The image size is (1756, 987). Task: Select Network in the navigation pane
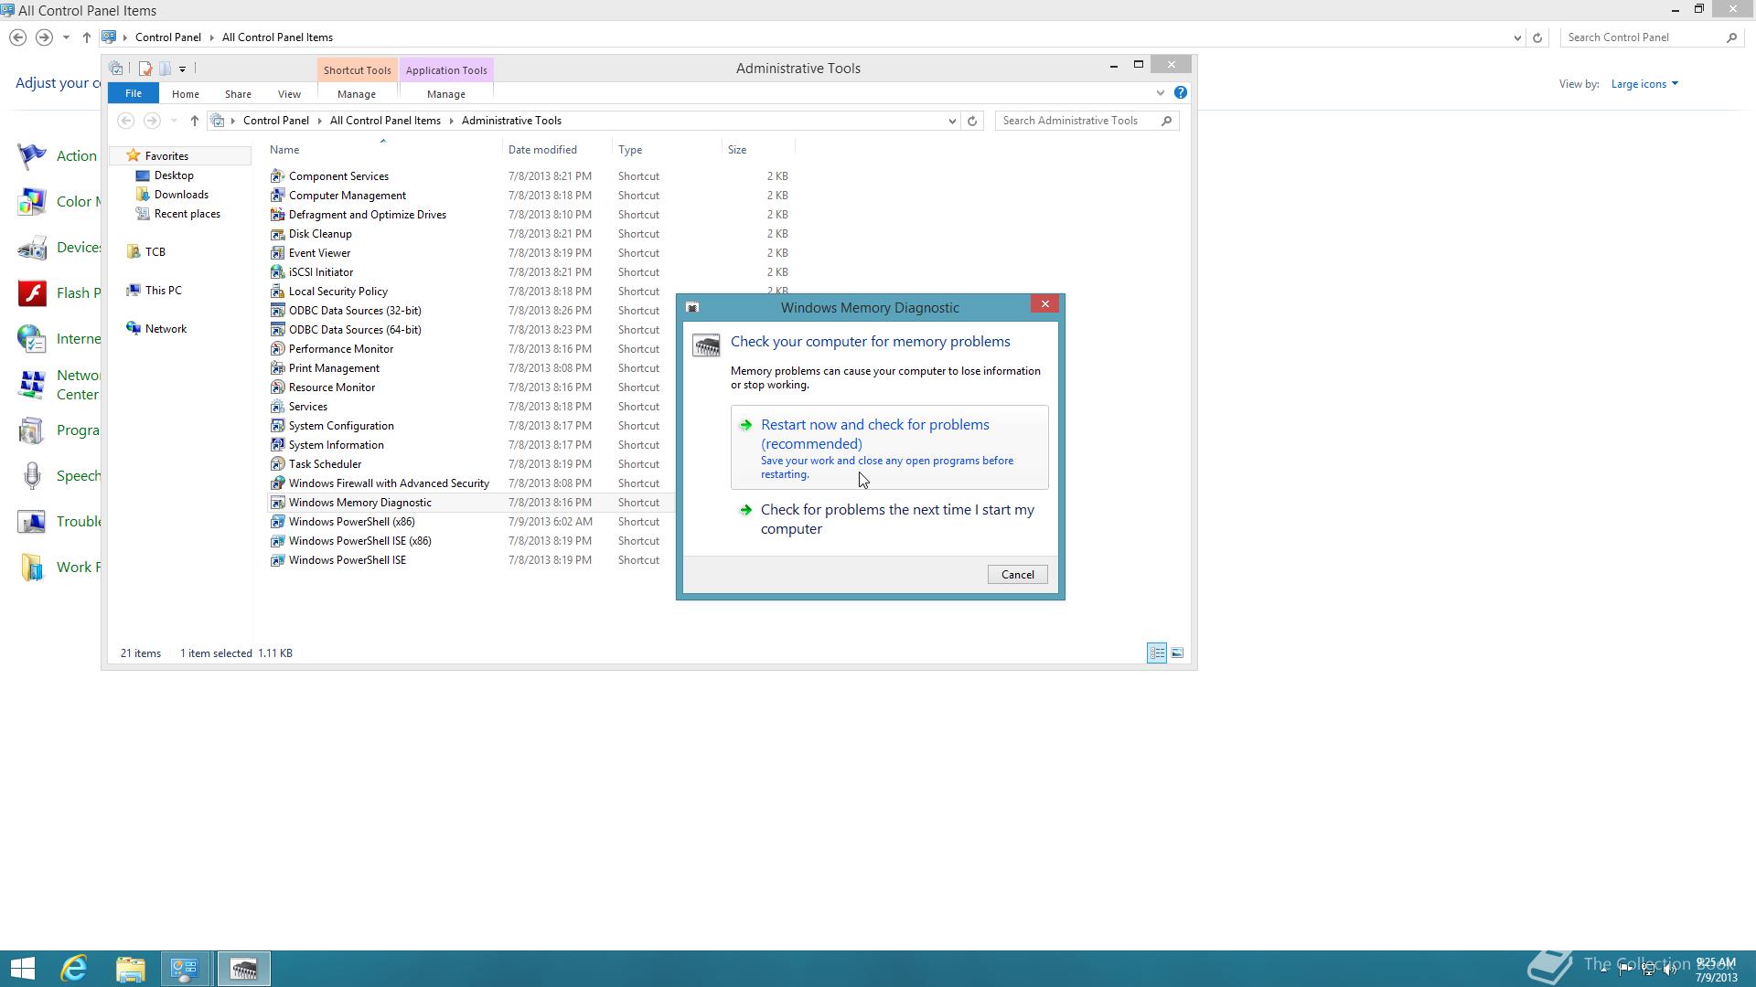166,329
